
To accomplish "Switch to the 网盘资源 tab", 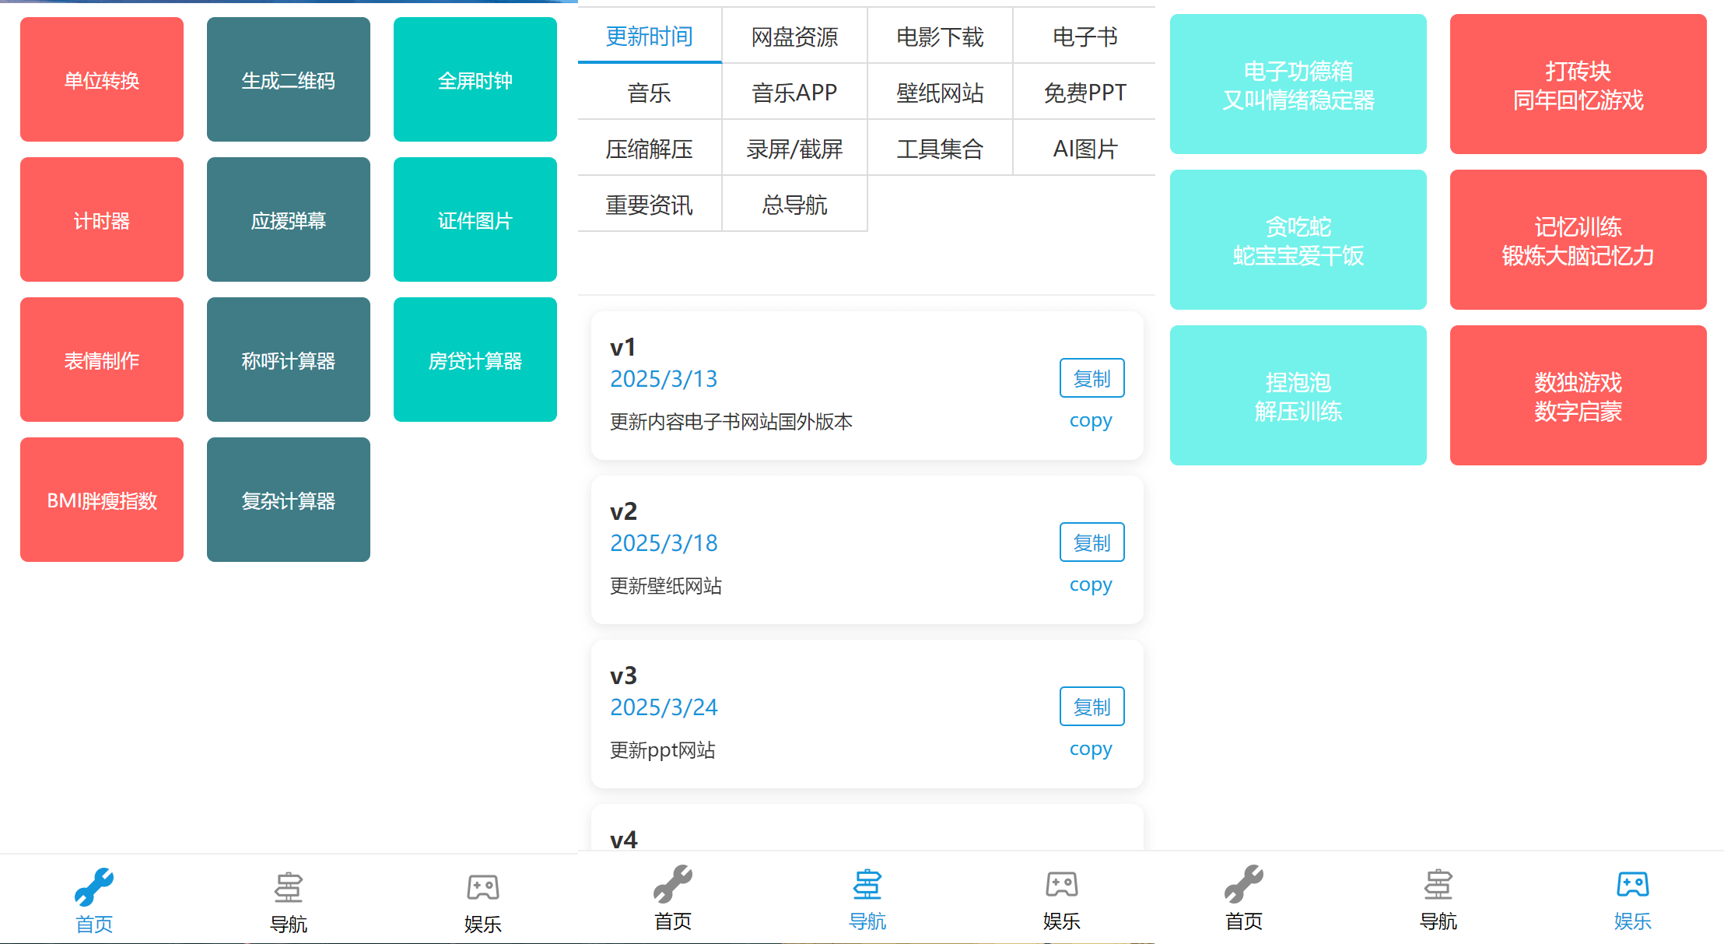I will [794, 37].
